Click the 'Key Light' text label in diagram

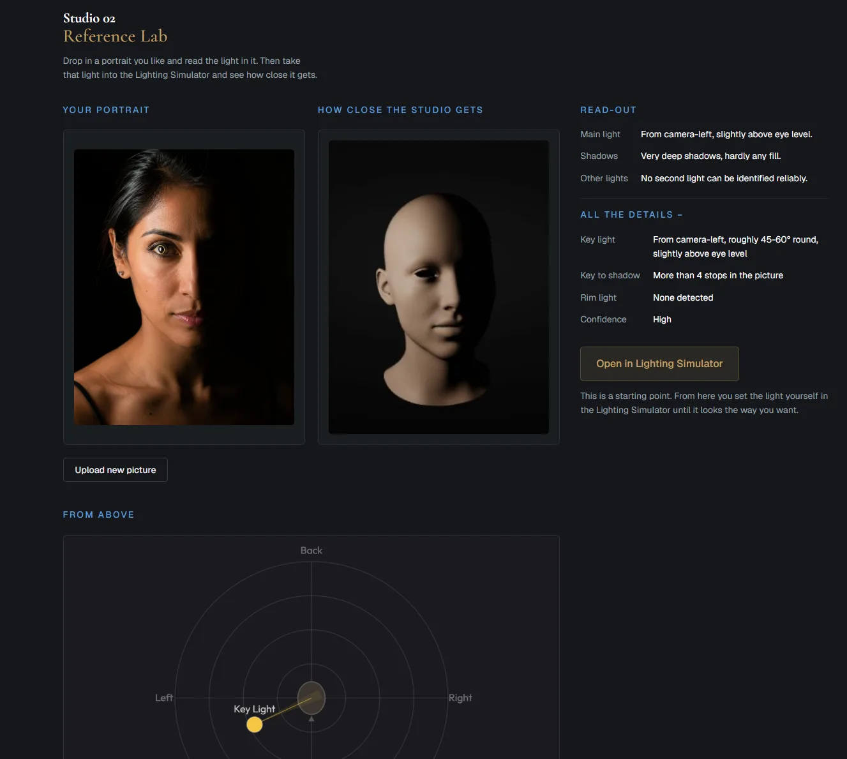pyautogui.click(x=254, y=709)
